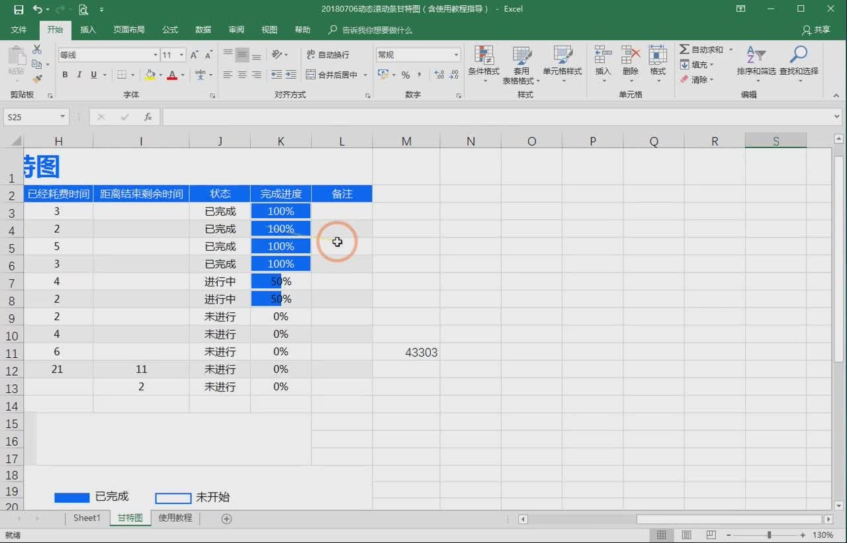Zoom out with the minus button
847x543 pixels.
coord(730,534)
